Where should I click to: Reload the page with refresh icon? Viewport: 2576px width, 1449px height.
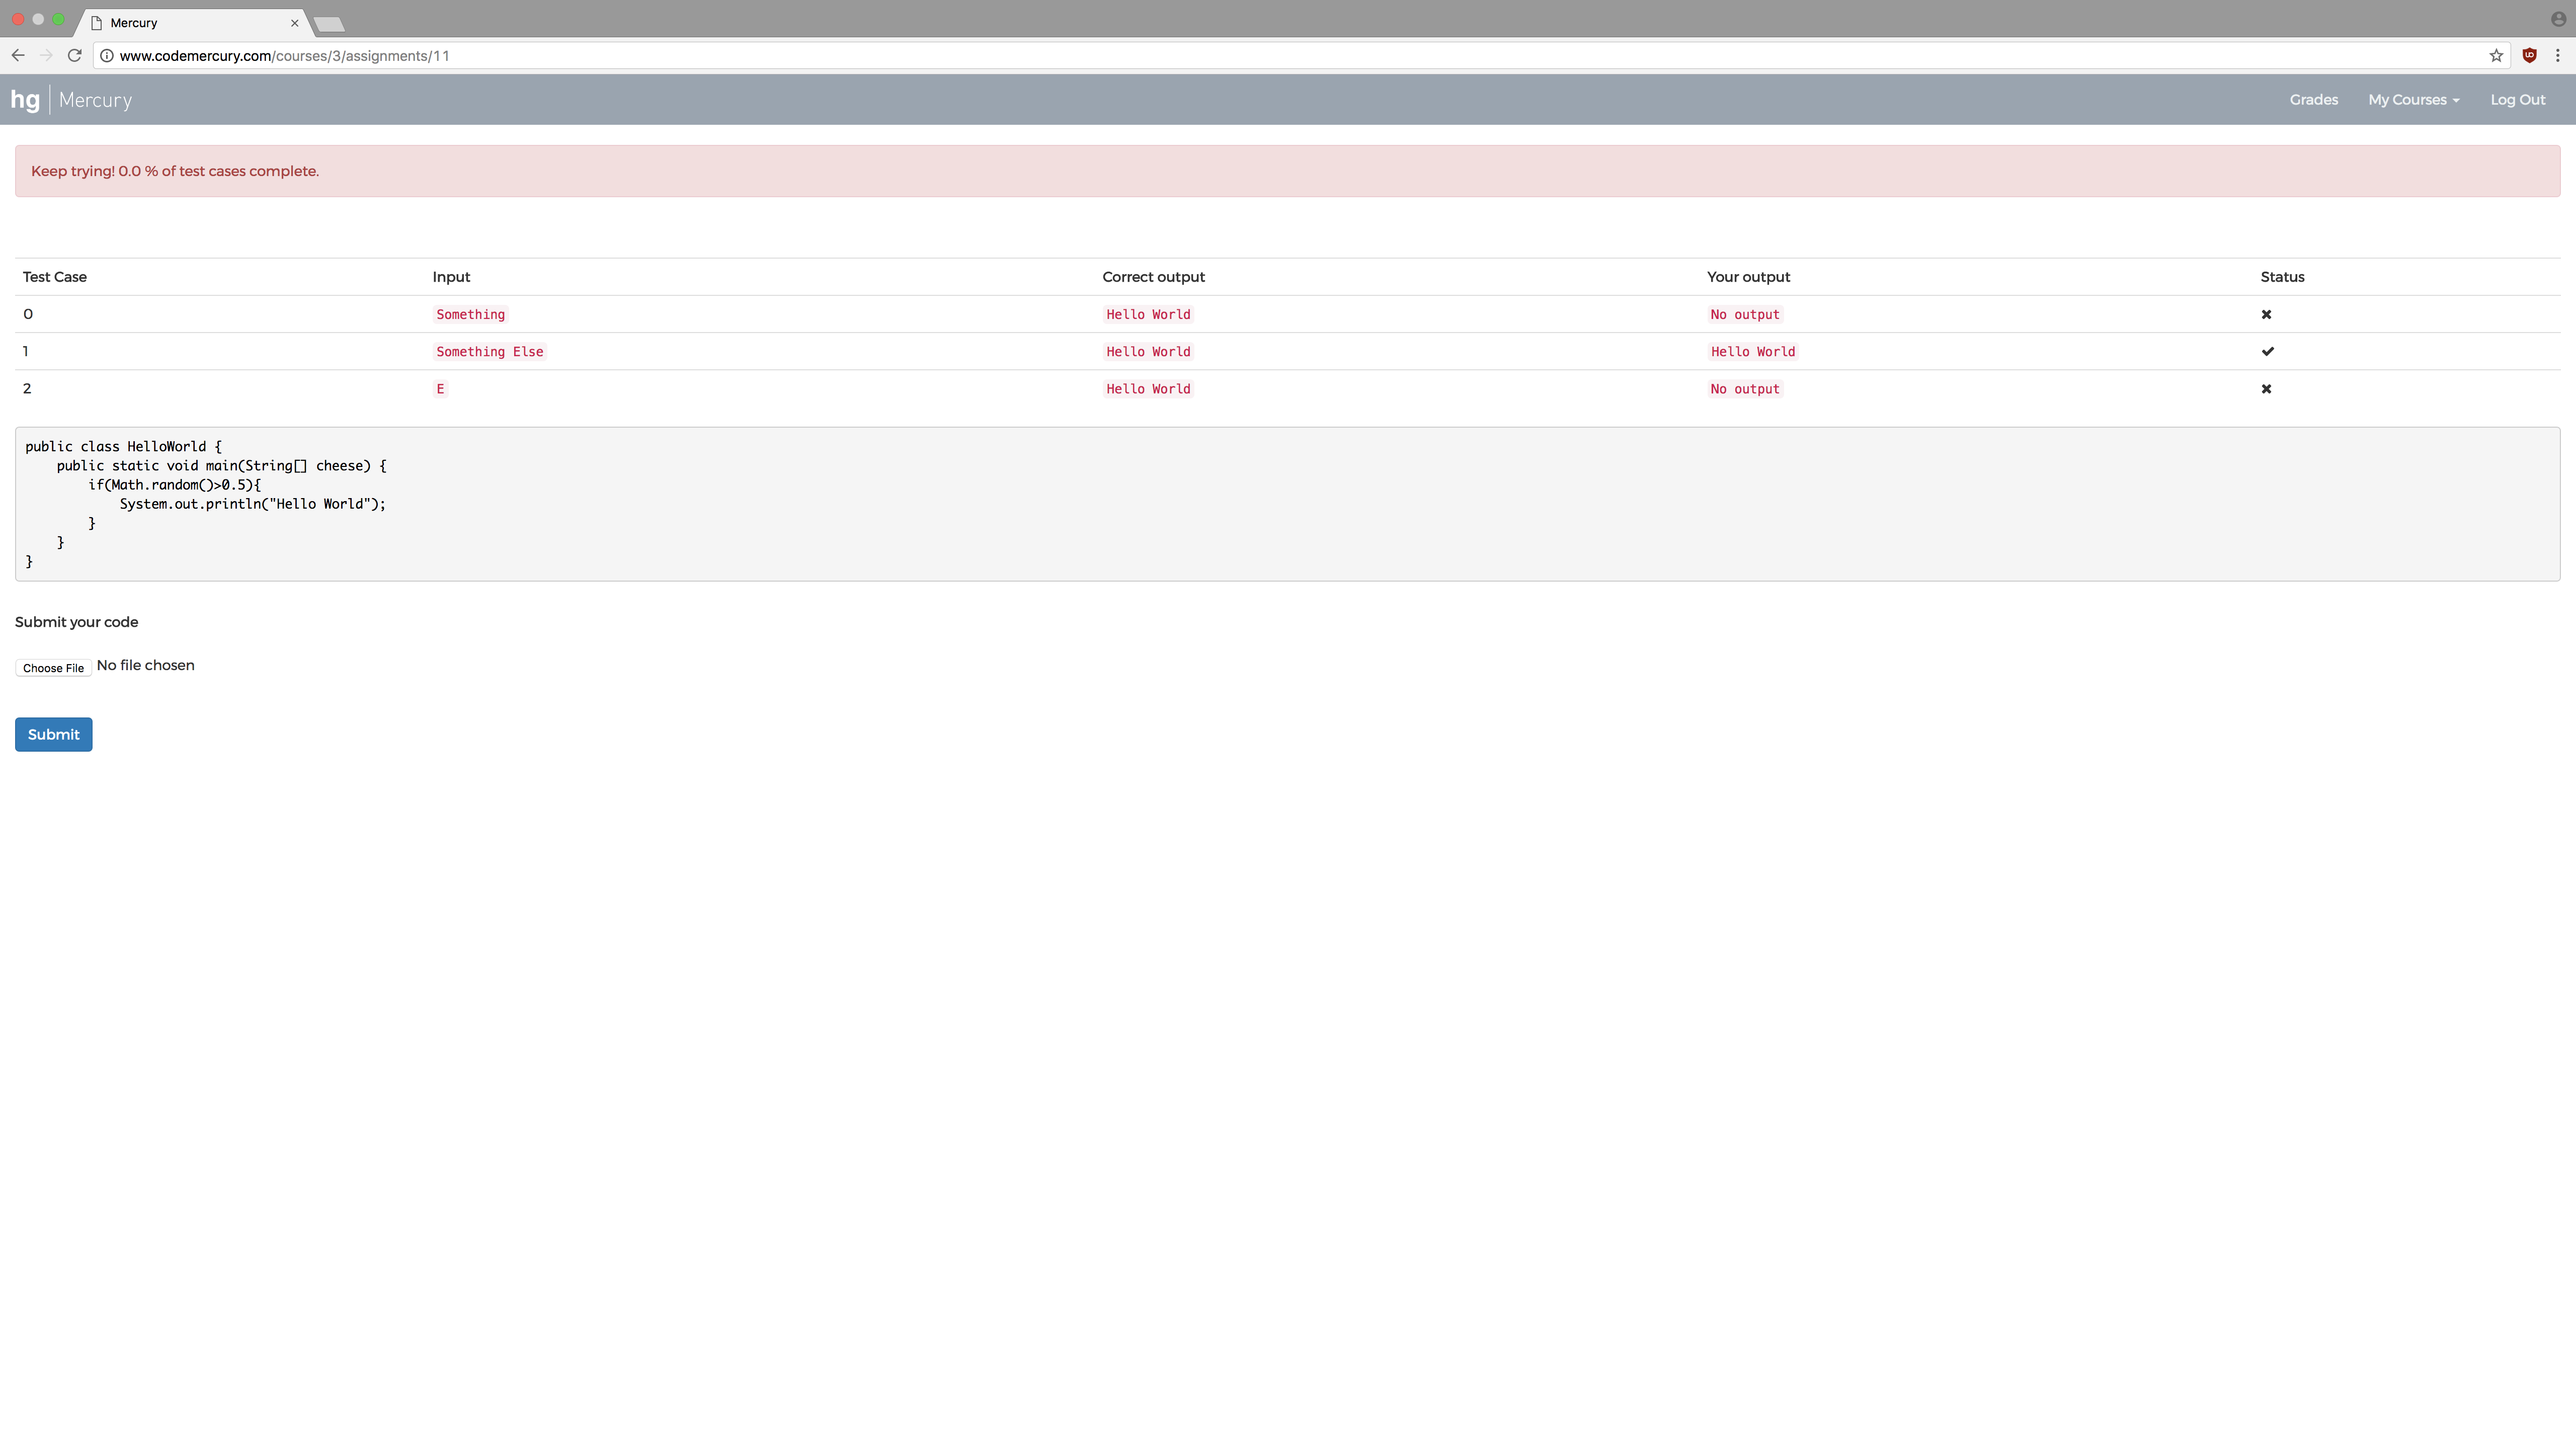coord(74,56)
